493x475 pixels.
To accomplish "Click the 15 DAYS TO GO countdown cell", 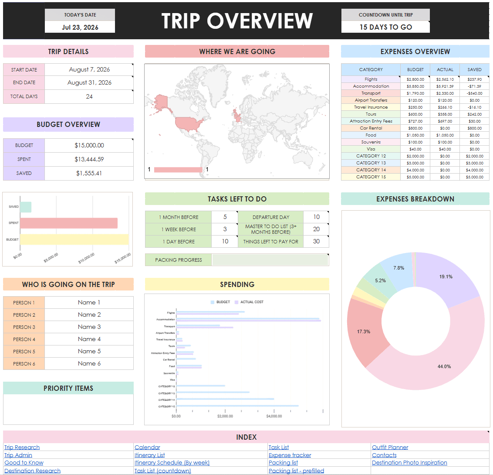I will tap(385, 27).
